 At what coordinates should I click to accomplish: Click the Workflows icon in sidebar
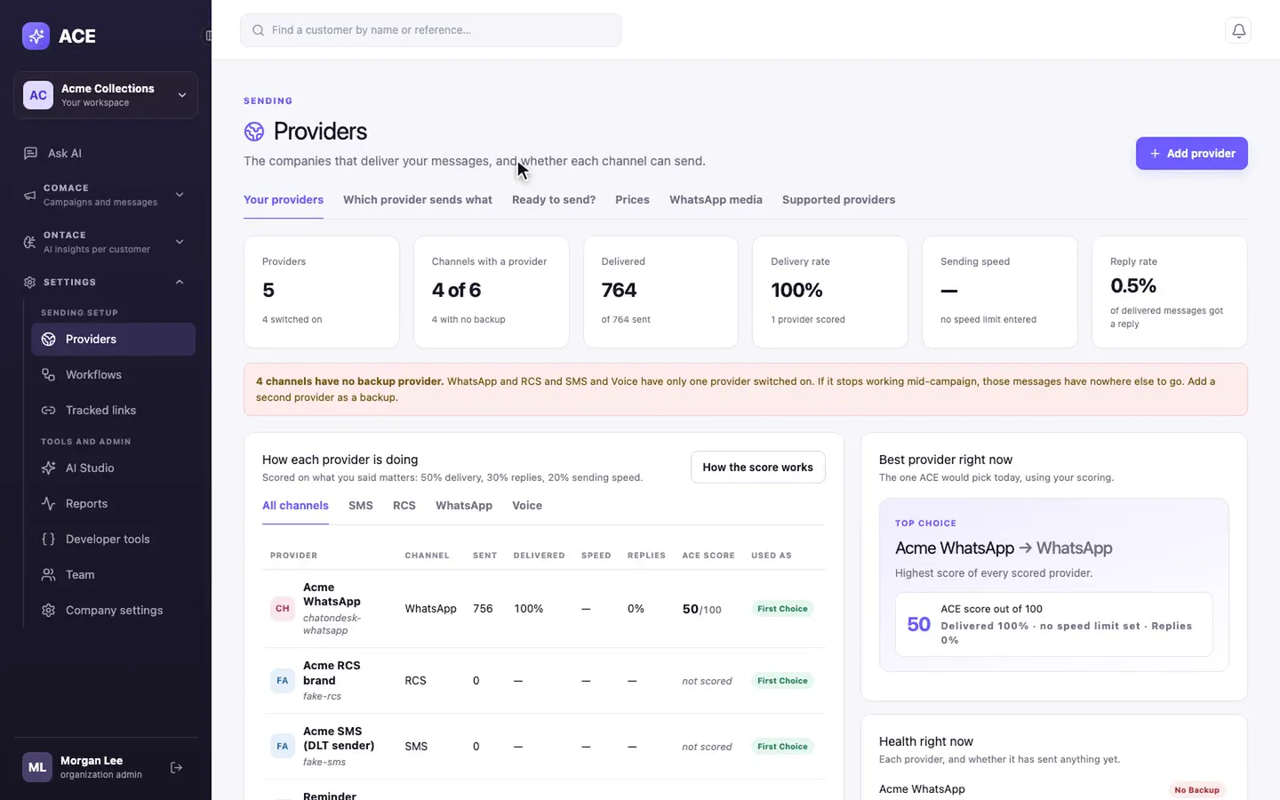click(49, 374)
